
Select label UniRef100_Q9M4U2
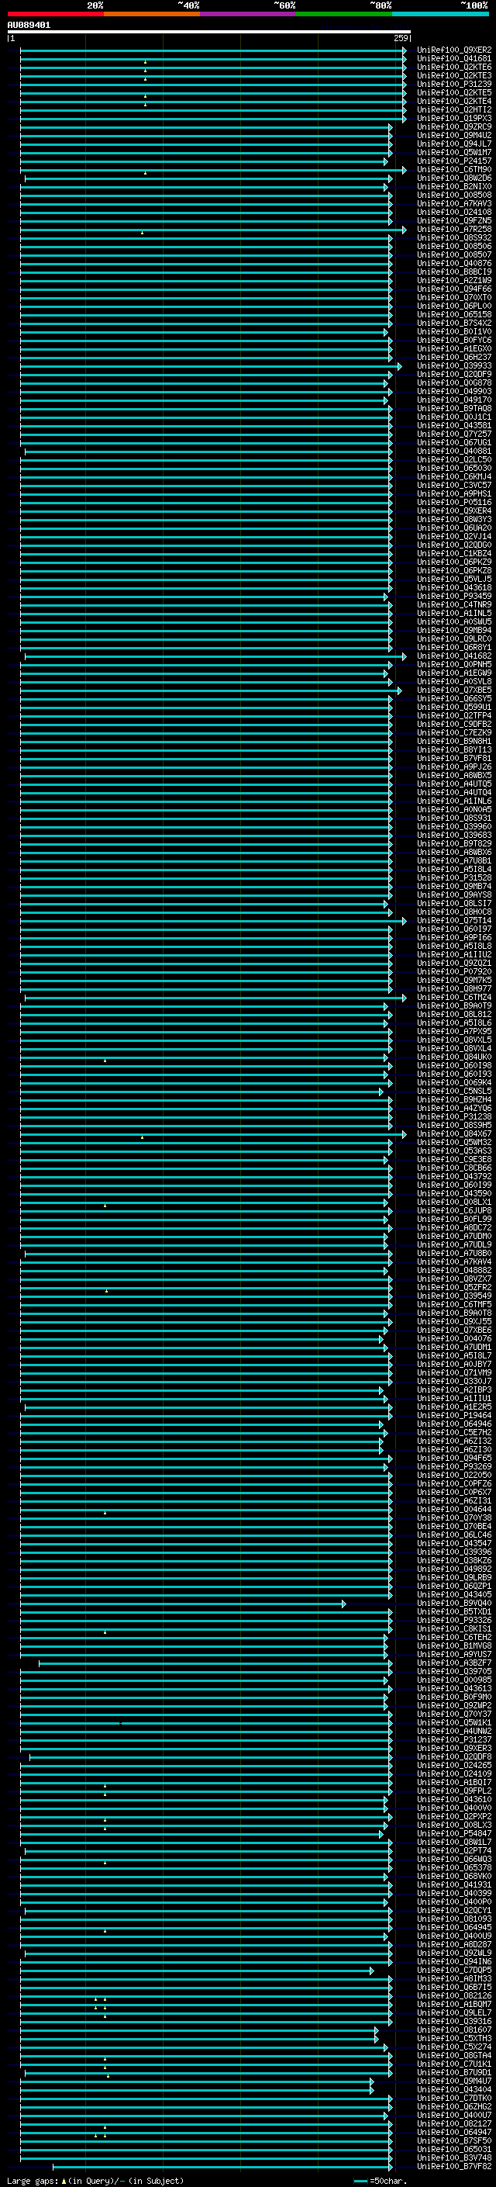coord(454,135)
